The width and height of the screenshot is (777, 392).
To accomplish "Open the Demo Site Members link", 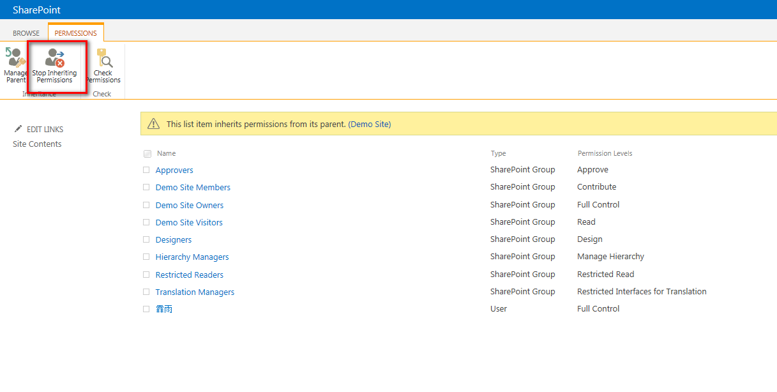I will pos(193,187).
